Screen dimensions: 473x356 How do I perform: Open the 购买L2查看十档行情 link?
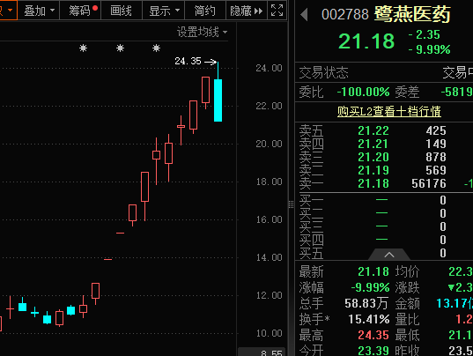pyautogui.click(x=388, y=111)
